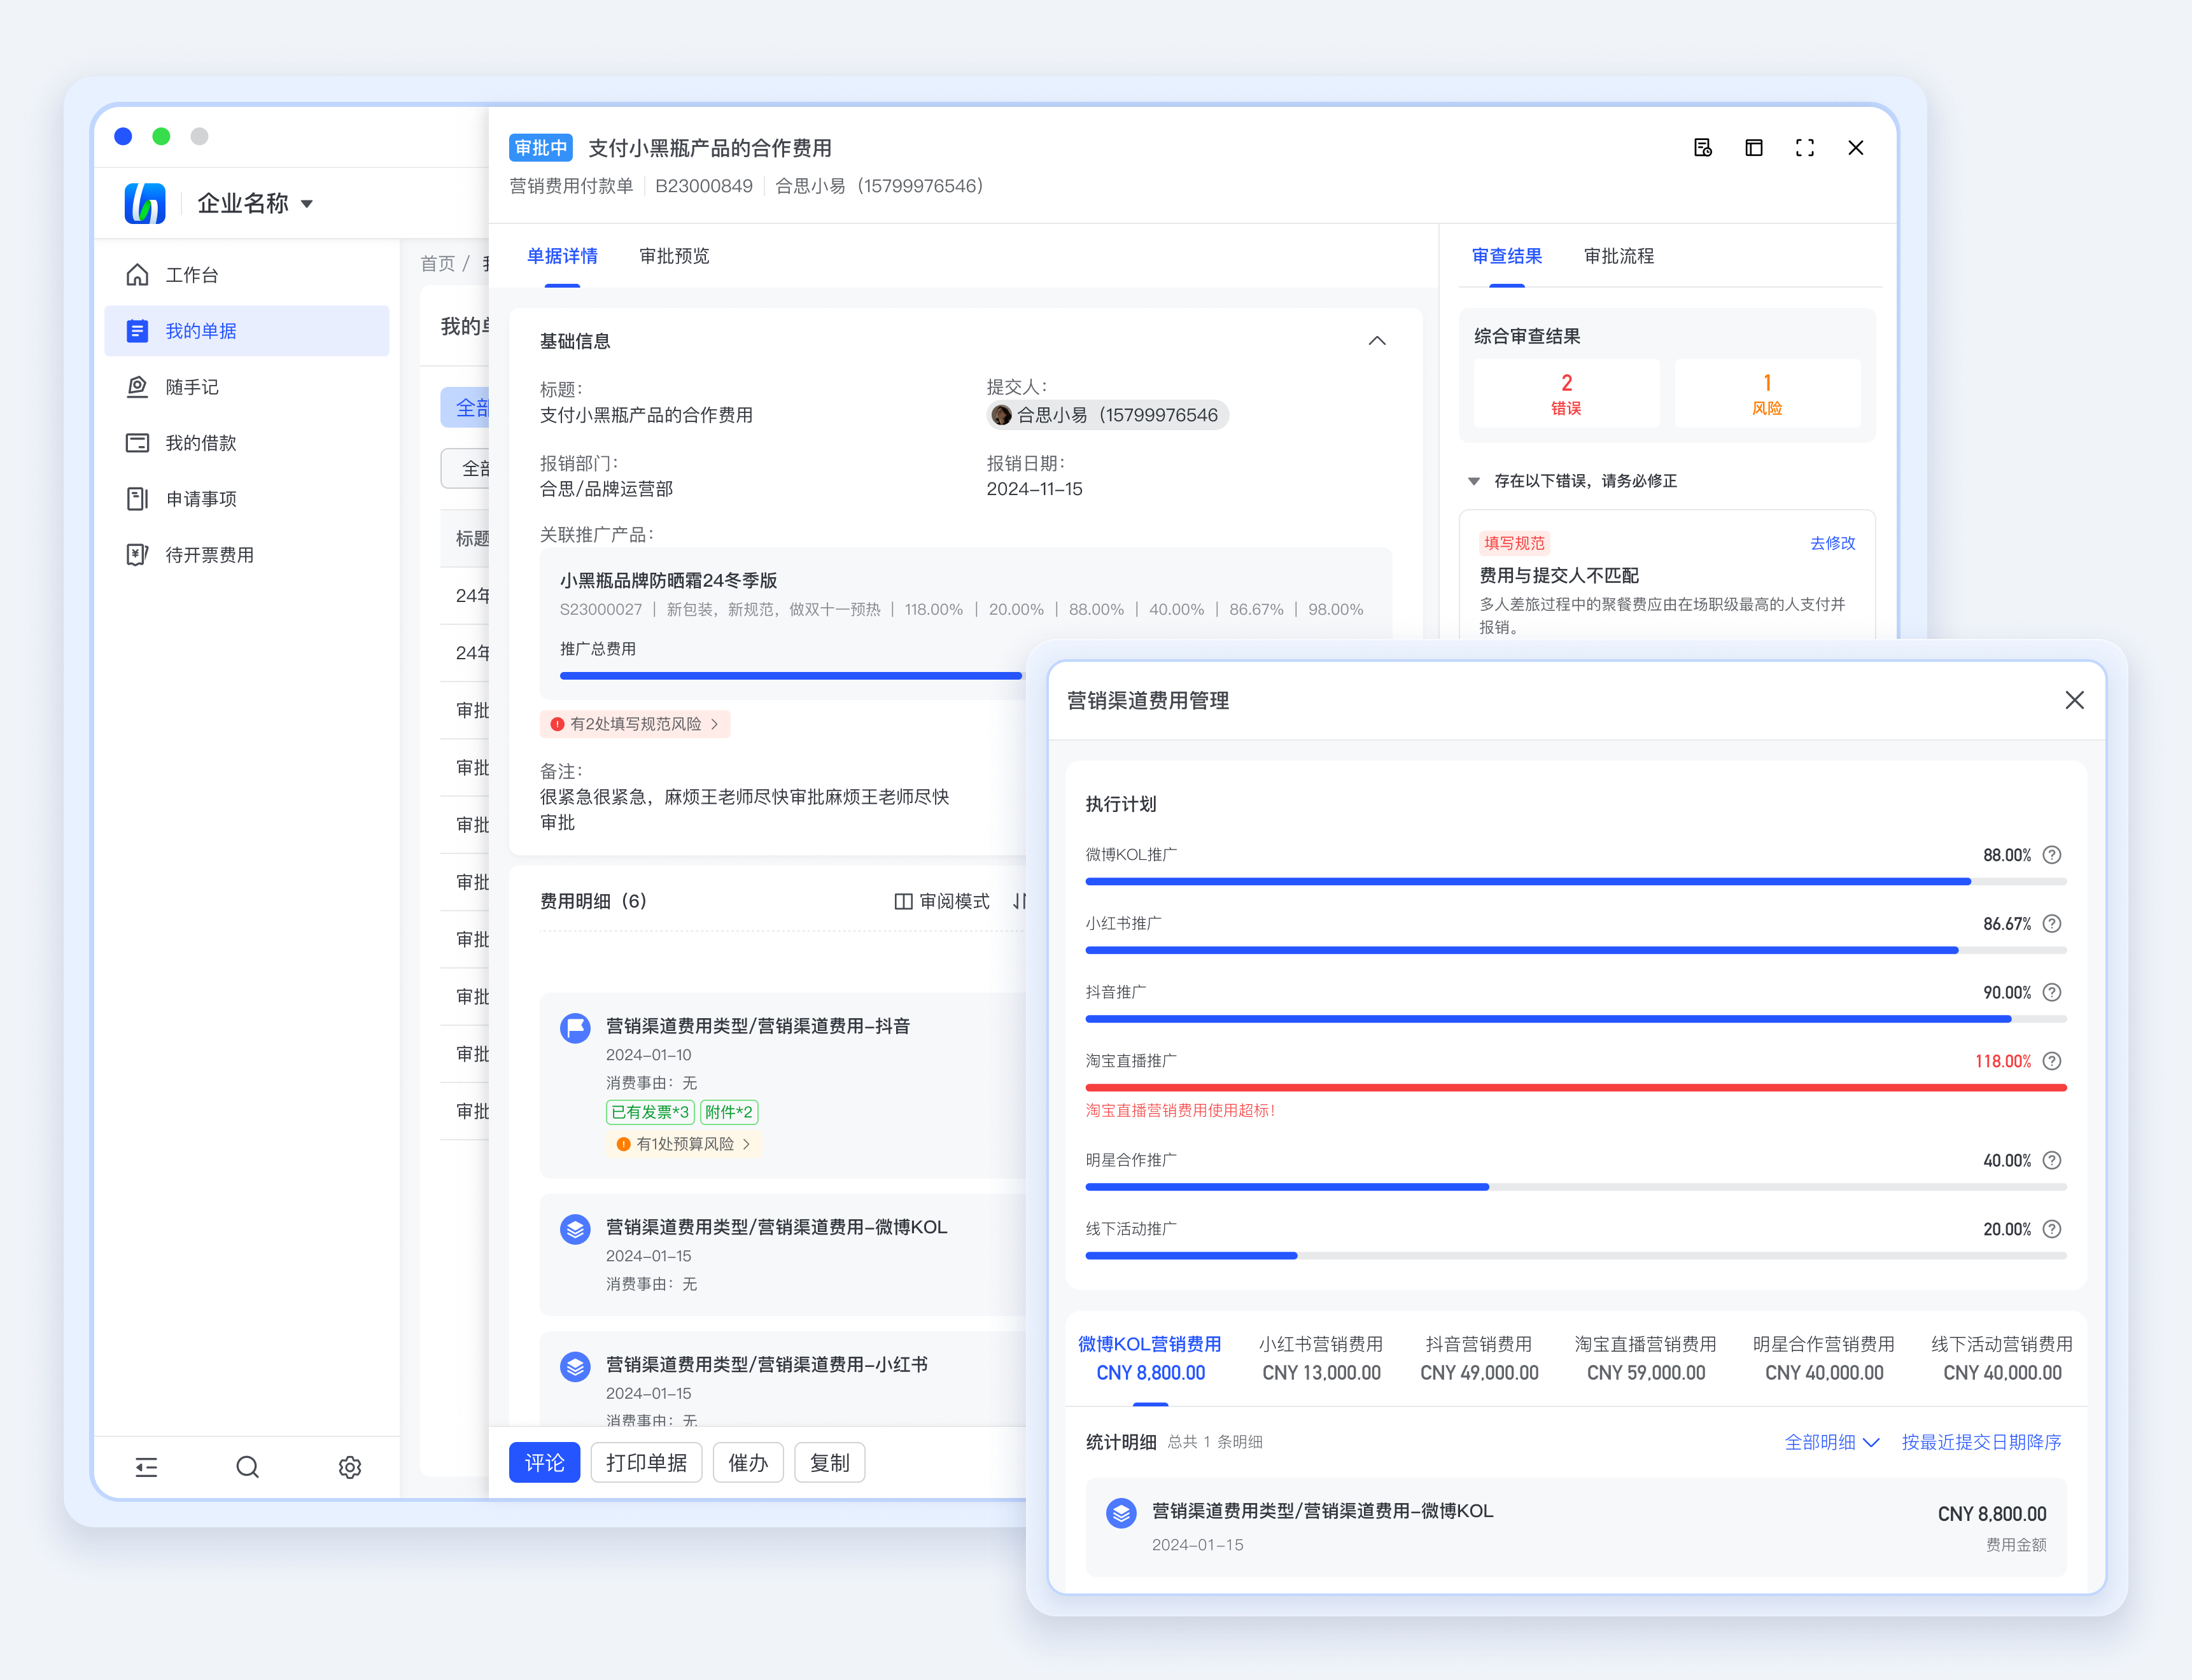Image resolution: width=2192 pixels, height=1680 pixels.
Task: Click the document search icon in the header
Action: pyautogui.click(x=1702, y=148)
